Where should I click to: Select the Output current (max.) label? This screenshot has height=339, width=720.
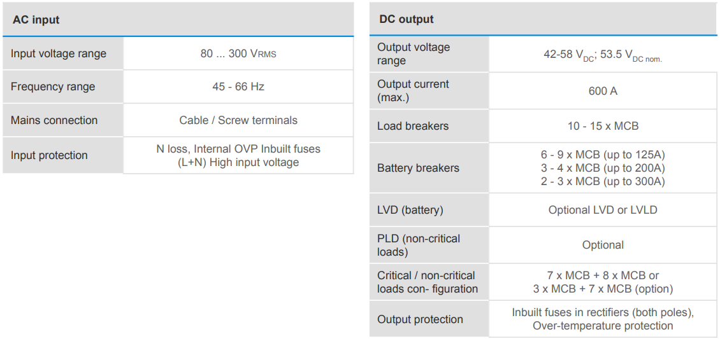pyautogui.click(x=413, y=91)
